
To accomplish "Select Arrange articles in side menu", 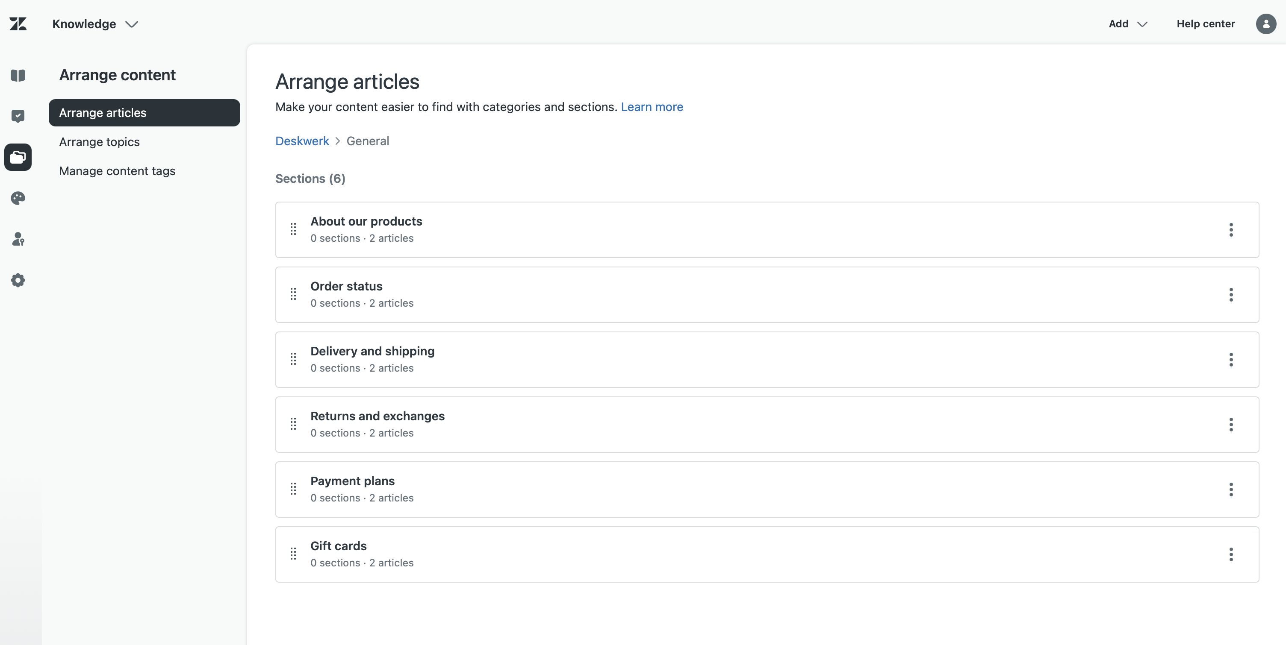I will click(x=144, y=113).
